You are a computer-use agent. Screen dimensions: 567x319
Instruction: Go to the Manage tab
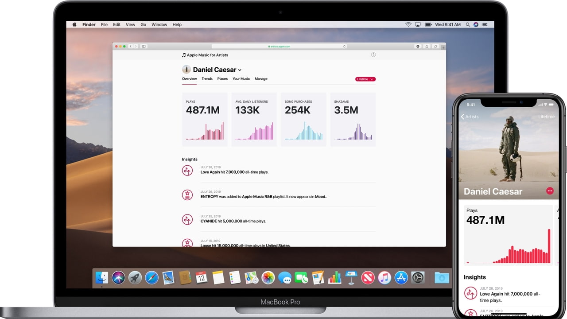pos(261,79)
